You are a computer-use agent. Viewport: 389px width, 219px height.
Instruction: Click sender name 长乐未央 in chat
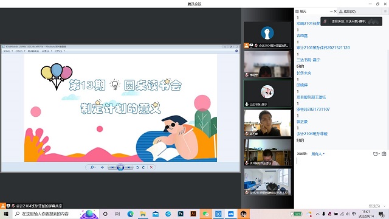[x=304, y=73]
